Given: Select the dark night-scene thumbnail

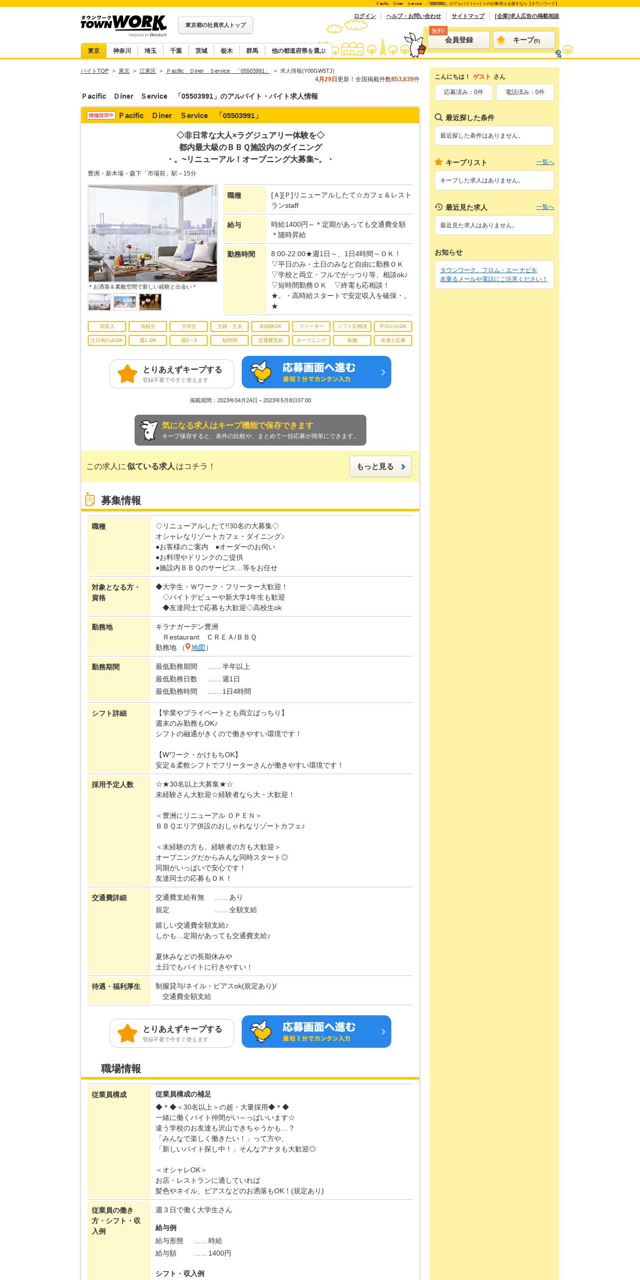Looking at the screenshot, I should click(150, 302).
